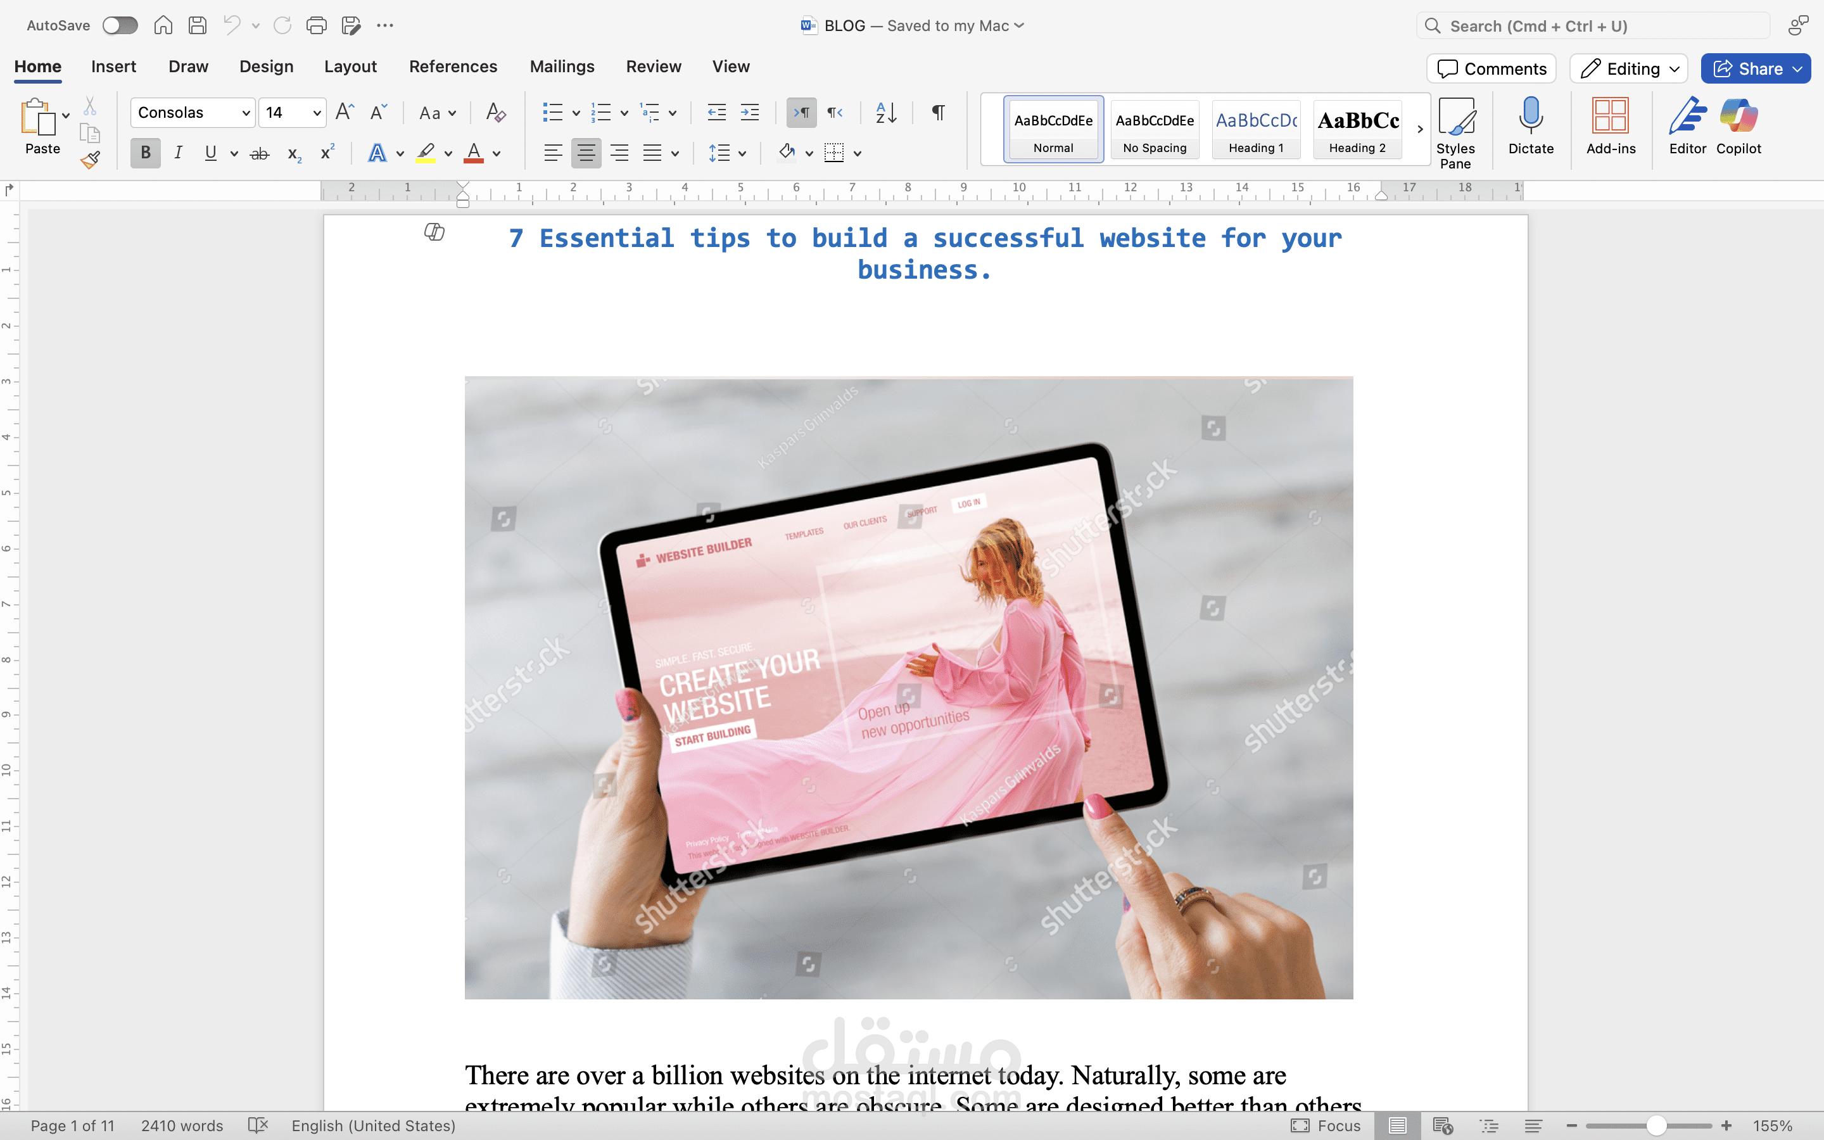Print the document using the printer icon

(317, 25)
